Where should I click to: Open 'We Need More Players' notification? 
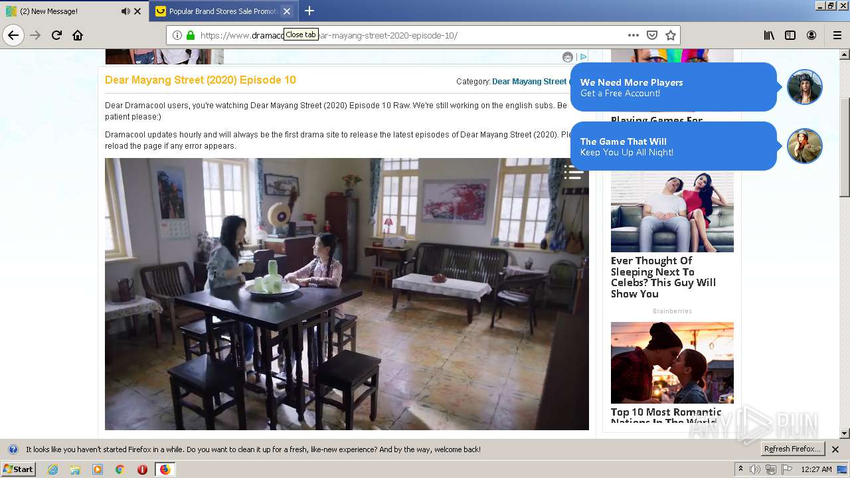673,87
